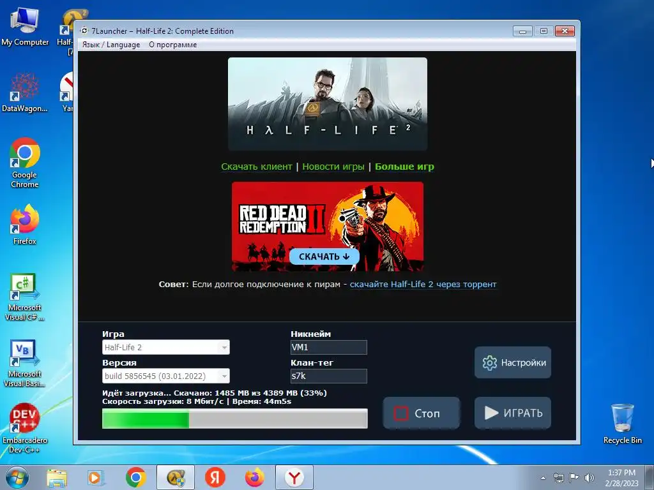The height and width of the screenshot is (490, 654).
Task: Select Half-Life launcher taskbar button
Action: [x=176, y=478]
